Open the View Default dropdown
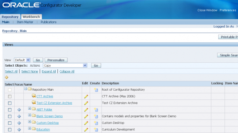Viewport: 238px width, 133px height. (x=22, y=60)
